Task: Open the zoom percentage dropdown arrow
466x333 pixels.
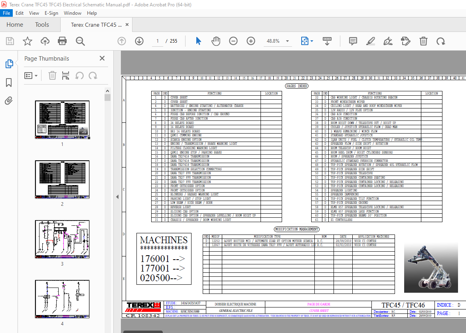Action: (x=287, y=41)
